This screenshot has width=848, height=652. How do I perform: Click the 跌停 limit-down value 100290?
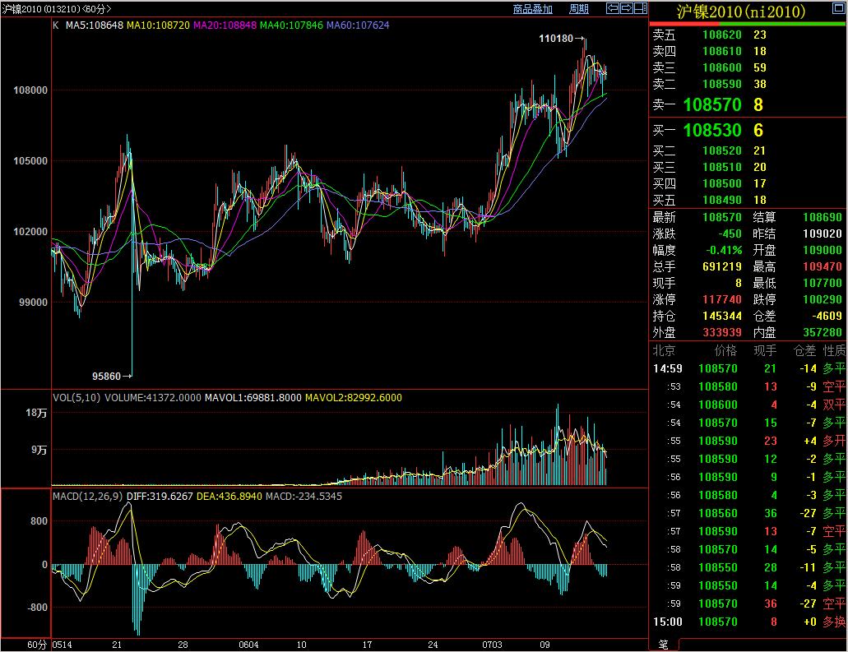tap(822, 299)
